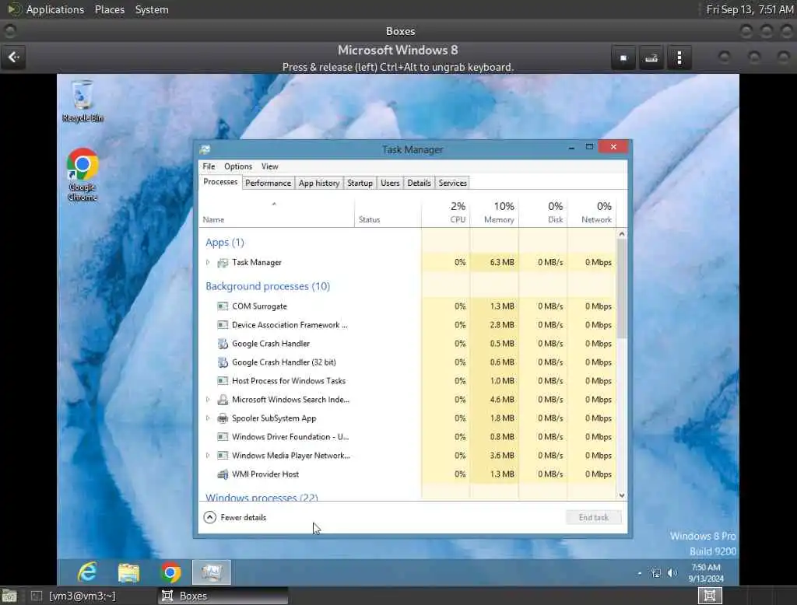Image resolution: width=797 pixels, height=605 pixels.
Task: Open the File menu
Action: tap(209, 166)
